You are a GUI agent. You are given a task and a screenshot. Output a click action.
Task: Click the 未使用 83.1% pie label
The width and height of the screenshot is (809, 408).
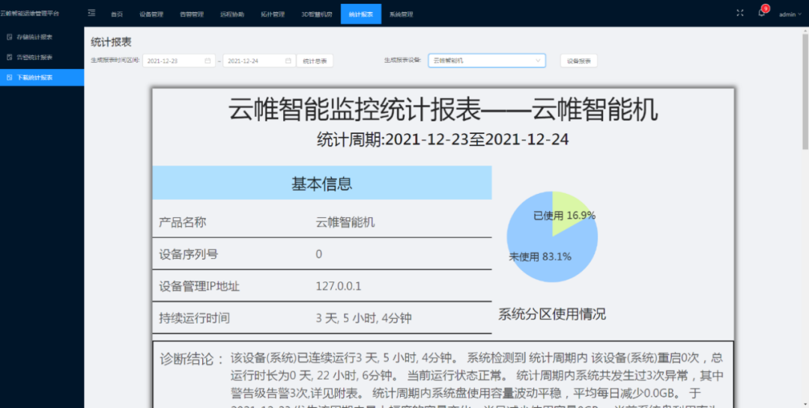pos(540,256)
